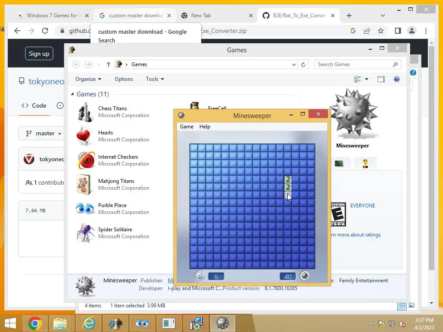Open Chrome share icon in address bar

[x=367, y=31]
